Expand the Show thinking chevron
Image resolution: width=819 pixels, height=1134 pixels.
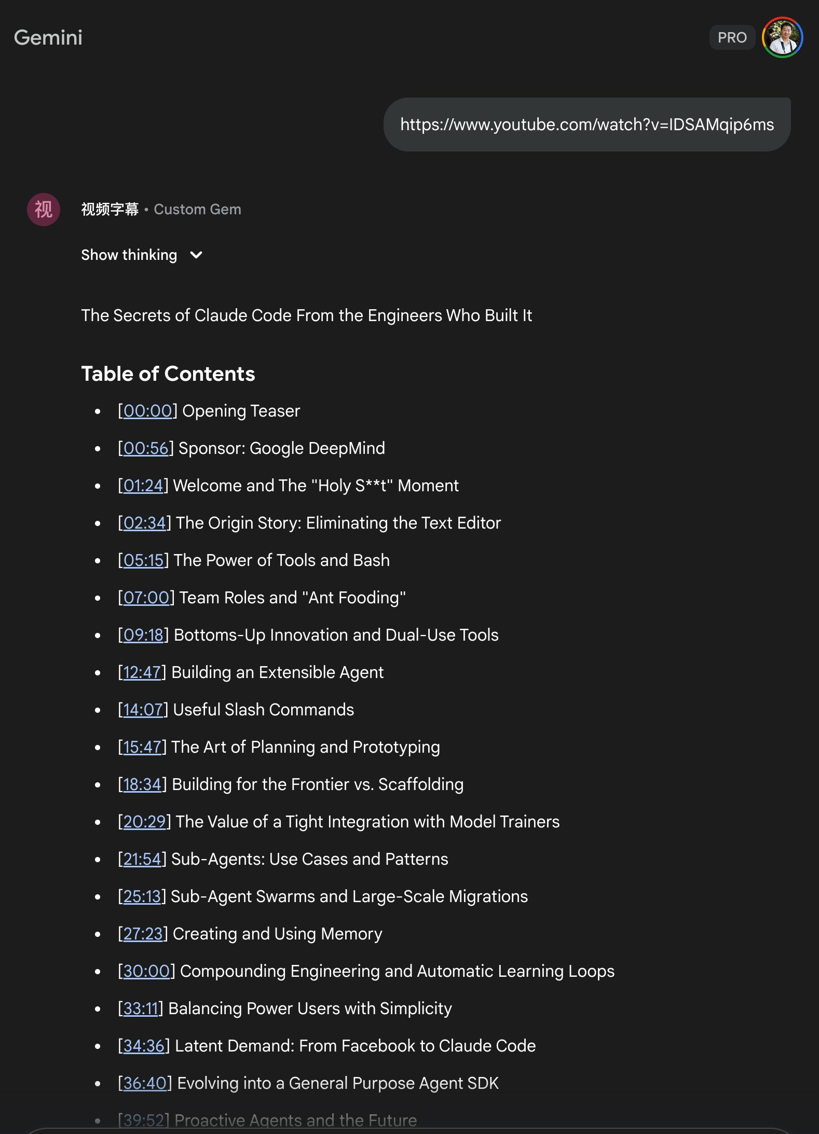point(196,255)
